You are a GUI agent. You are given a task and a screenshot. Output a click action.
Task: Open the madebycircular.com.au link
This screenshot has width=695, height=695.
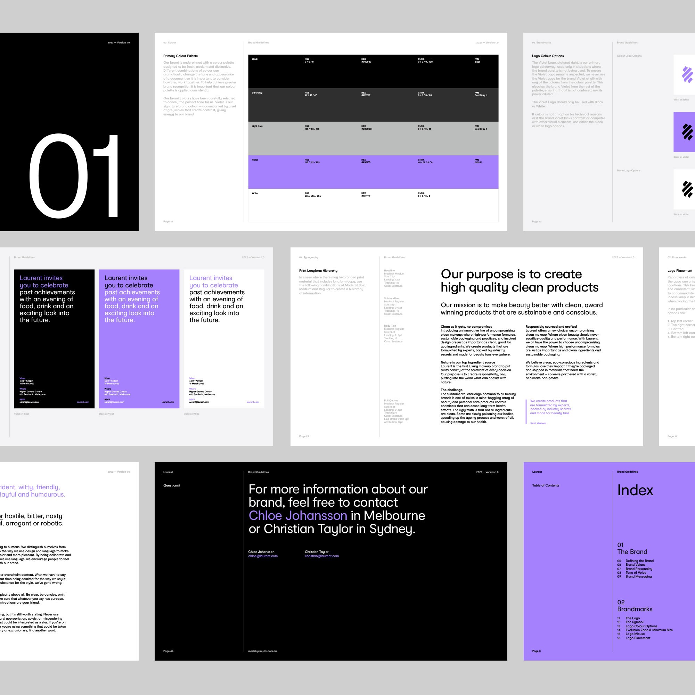point(262,651)
